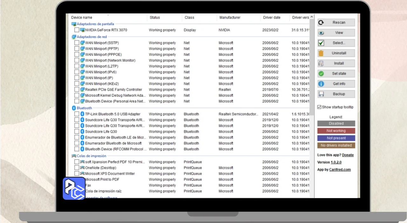407x223 pixels.
Task: Click the green checkmark Select icon
Action: click(321, 43)
